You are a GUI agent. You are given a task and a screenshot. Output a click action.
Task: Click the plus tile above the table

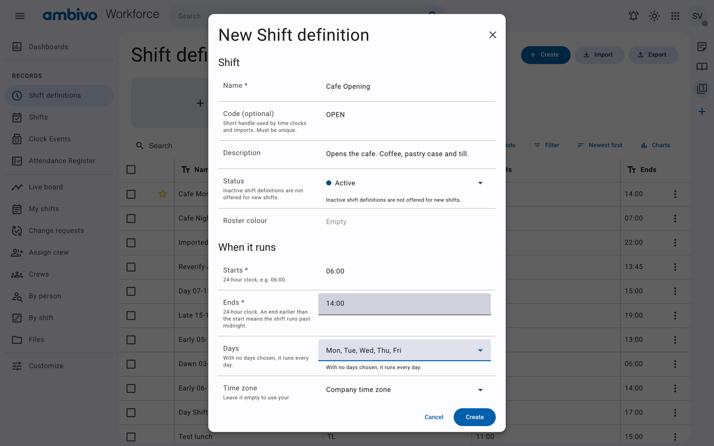200,103
